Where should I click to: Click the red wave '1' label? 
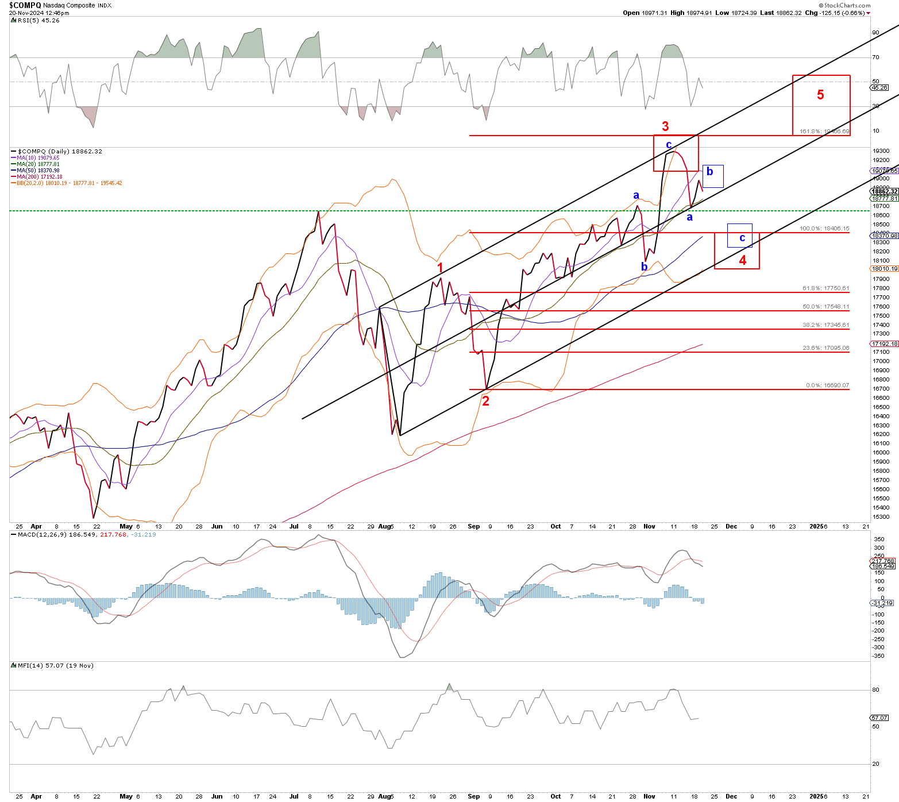click(440, 268)
